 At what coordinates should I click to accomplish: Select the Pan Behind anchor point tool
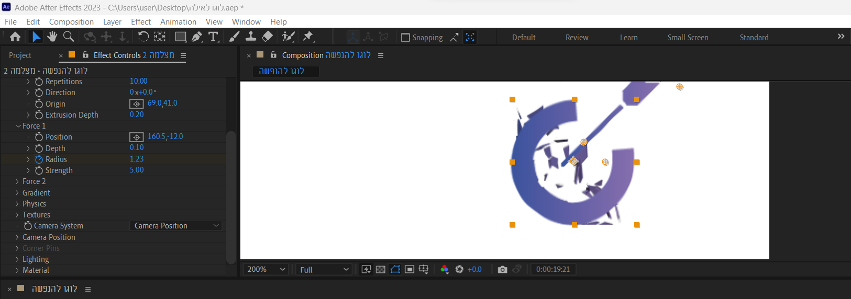(x=160, y=37)
